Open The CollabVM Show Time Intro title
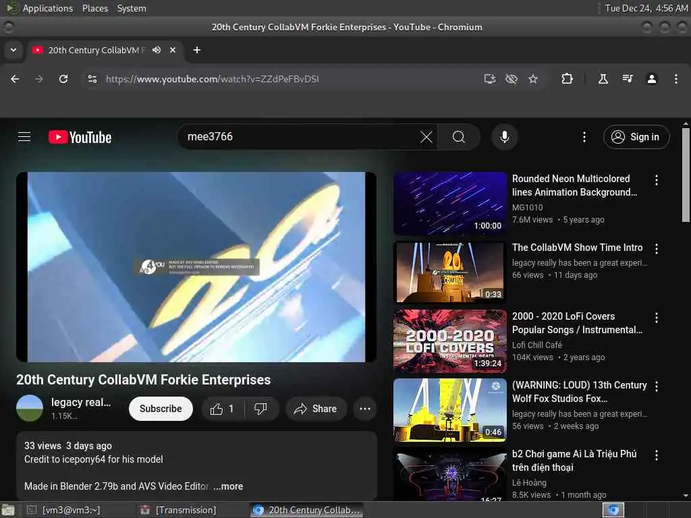 point(578,248)
